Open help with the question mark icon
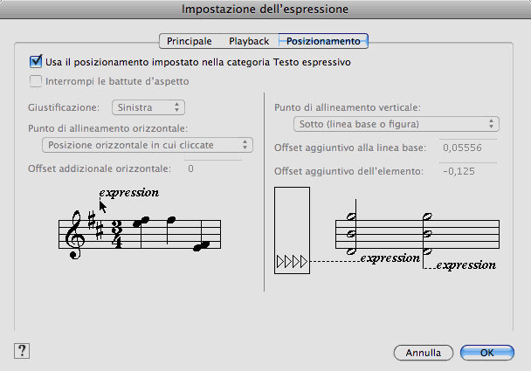This screenshot has height=371, width=531. (22, 350)
